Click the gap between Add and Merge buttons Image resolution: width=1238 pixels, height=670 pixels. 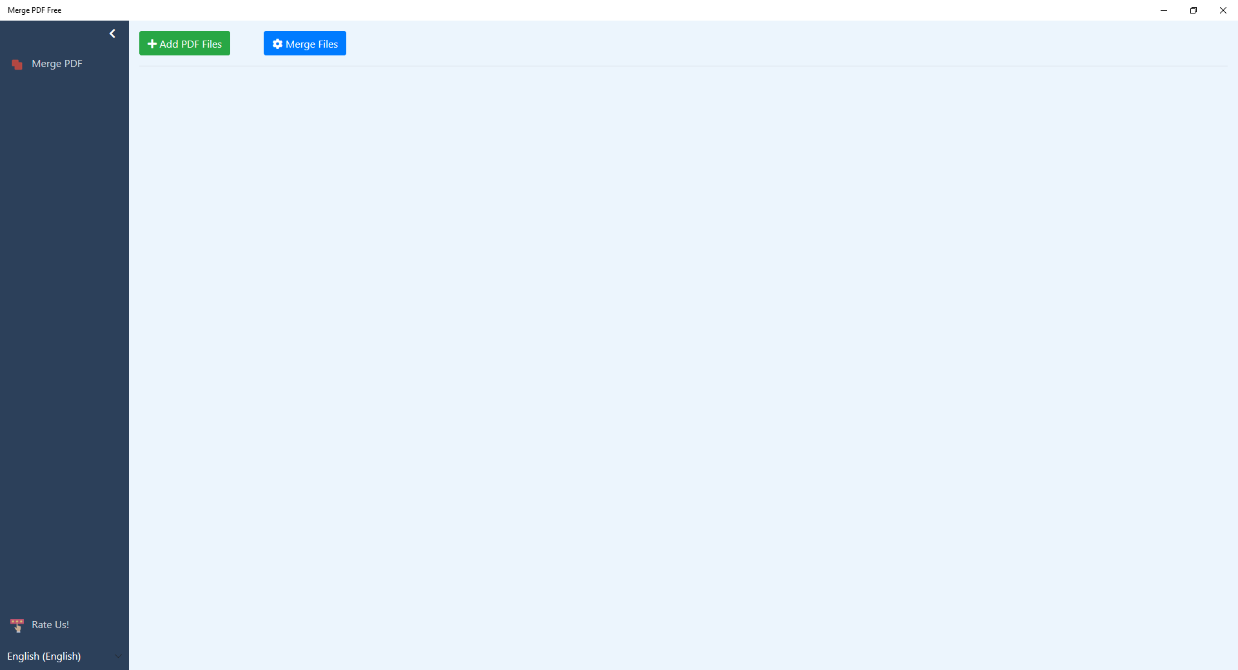click(x=247, y=43)
